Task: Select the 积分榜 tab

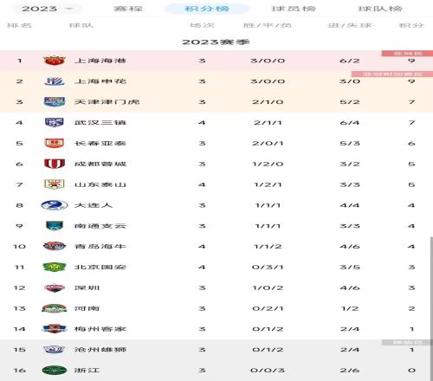Action: click(207, 9)
